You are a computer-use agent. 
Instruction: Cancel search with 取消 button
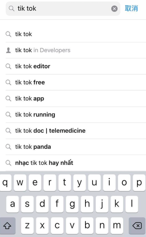click(131, 8)
